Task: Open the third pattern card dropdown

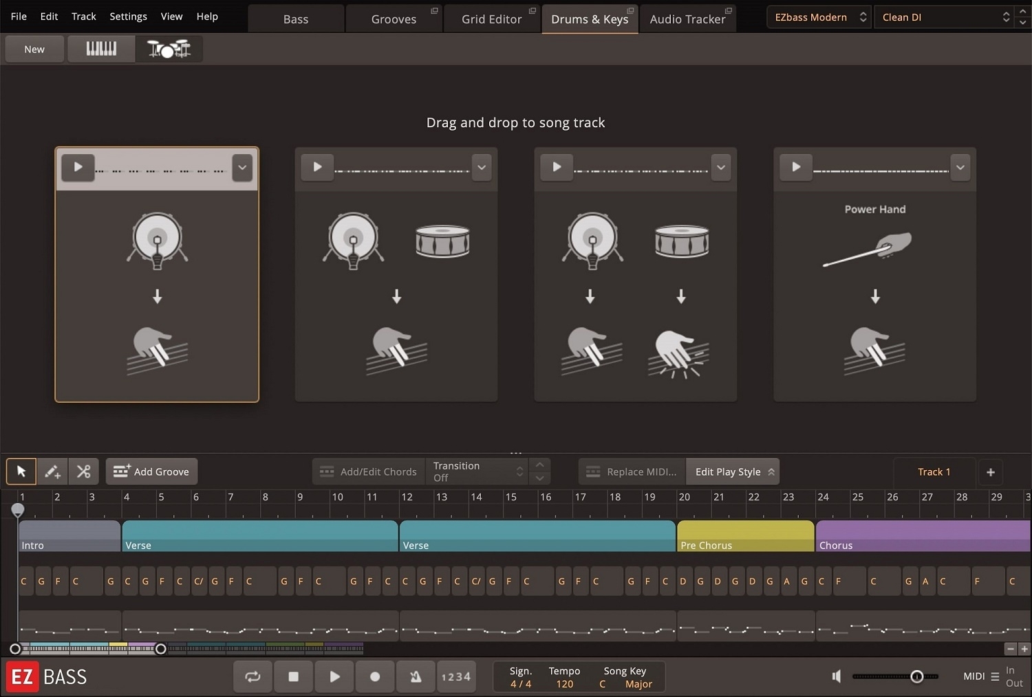Action: tap(721, 168)
